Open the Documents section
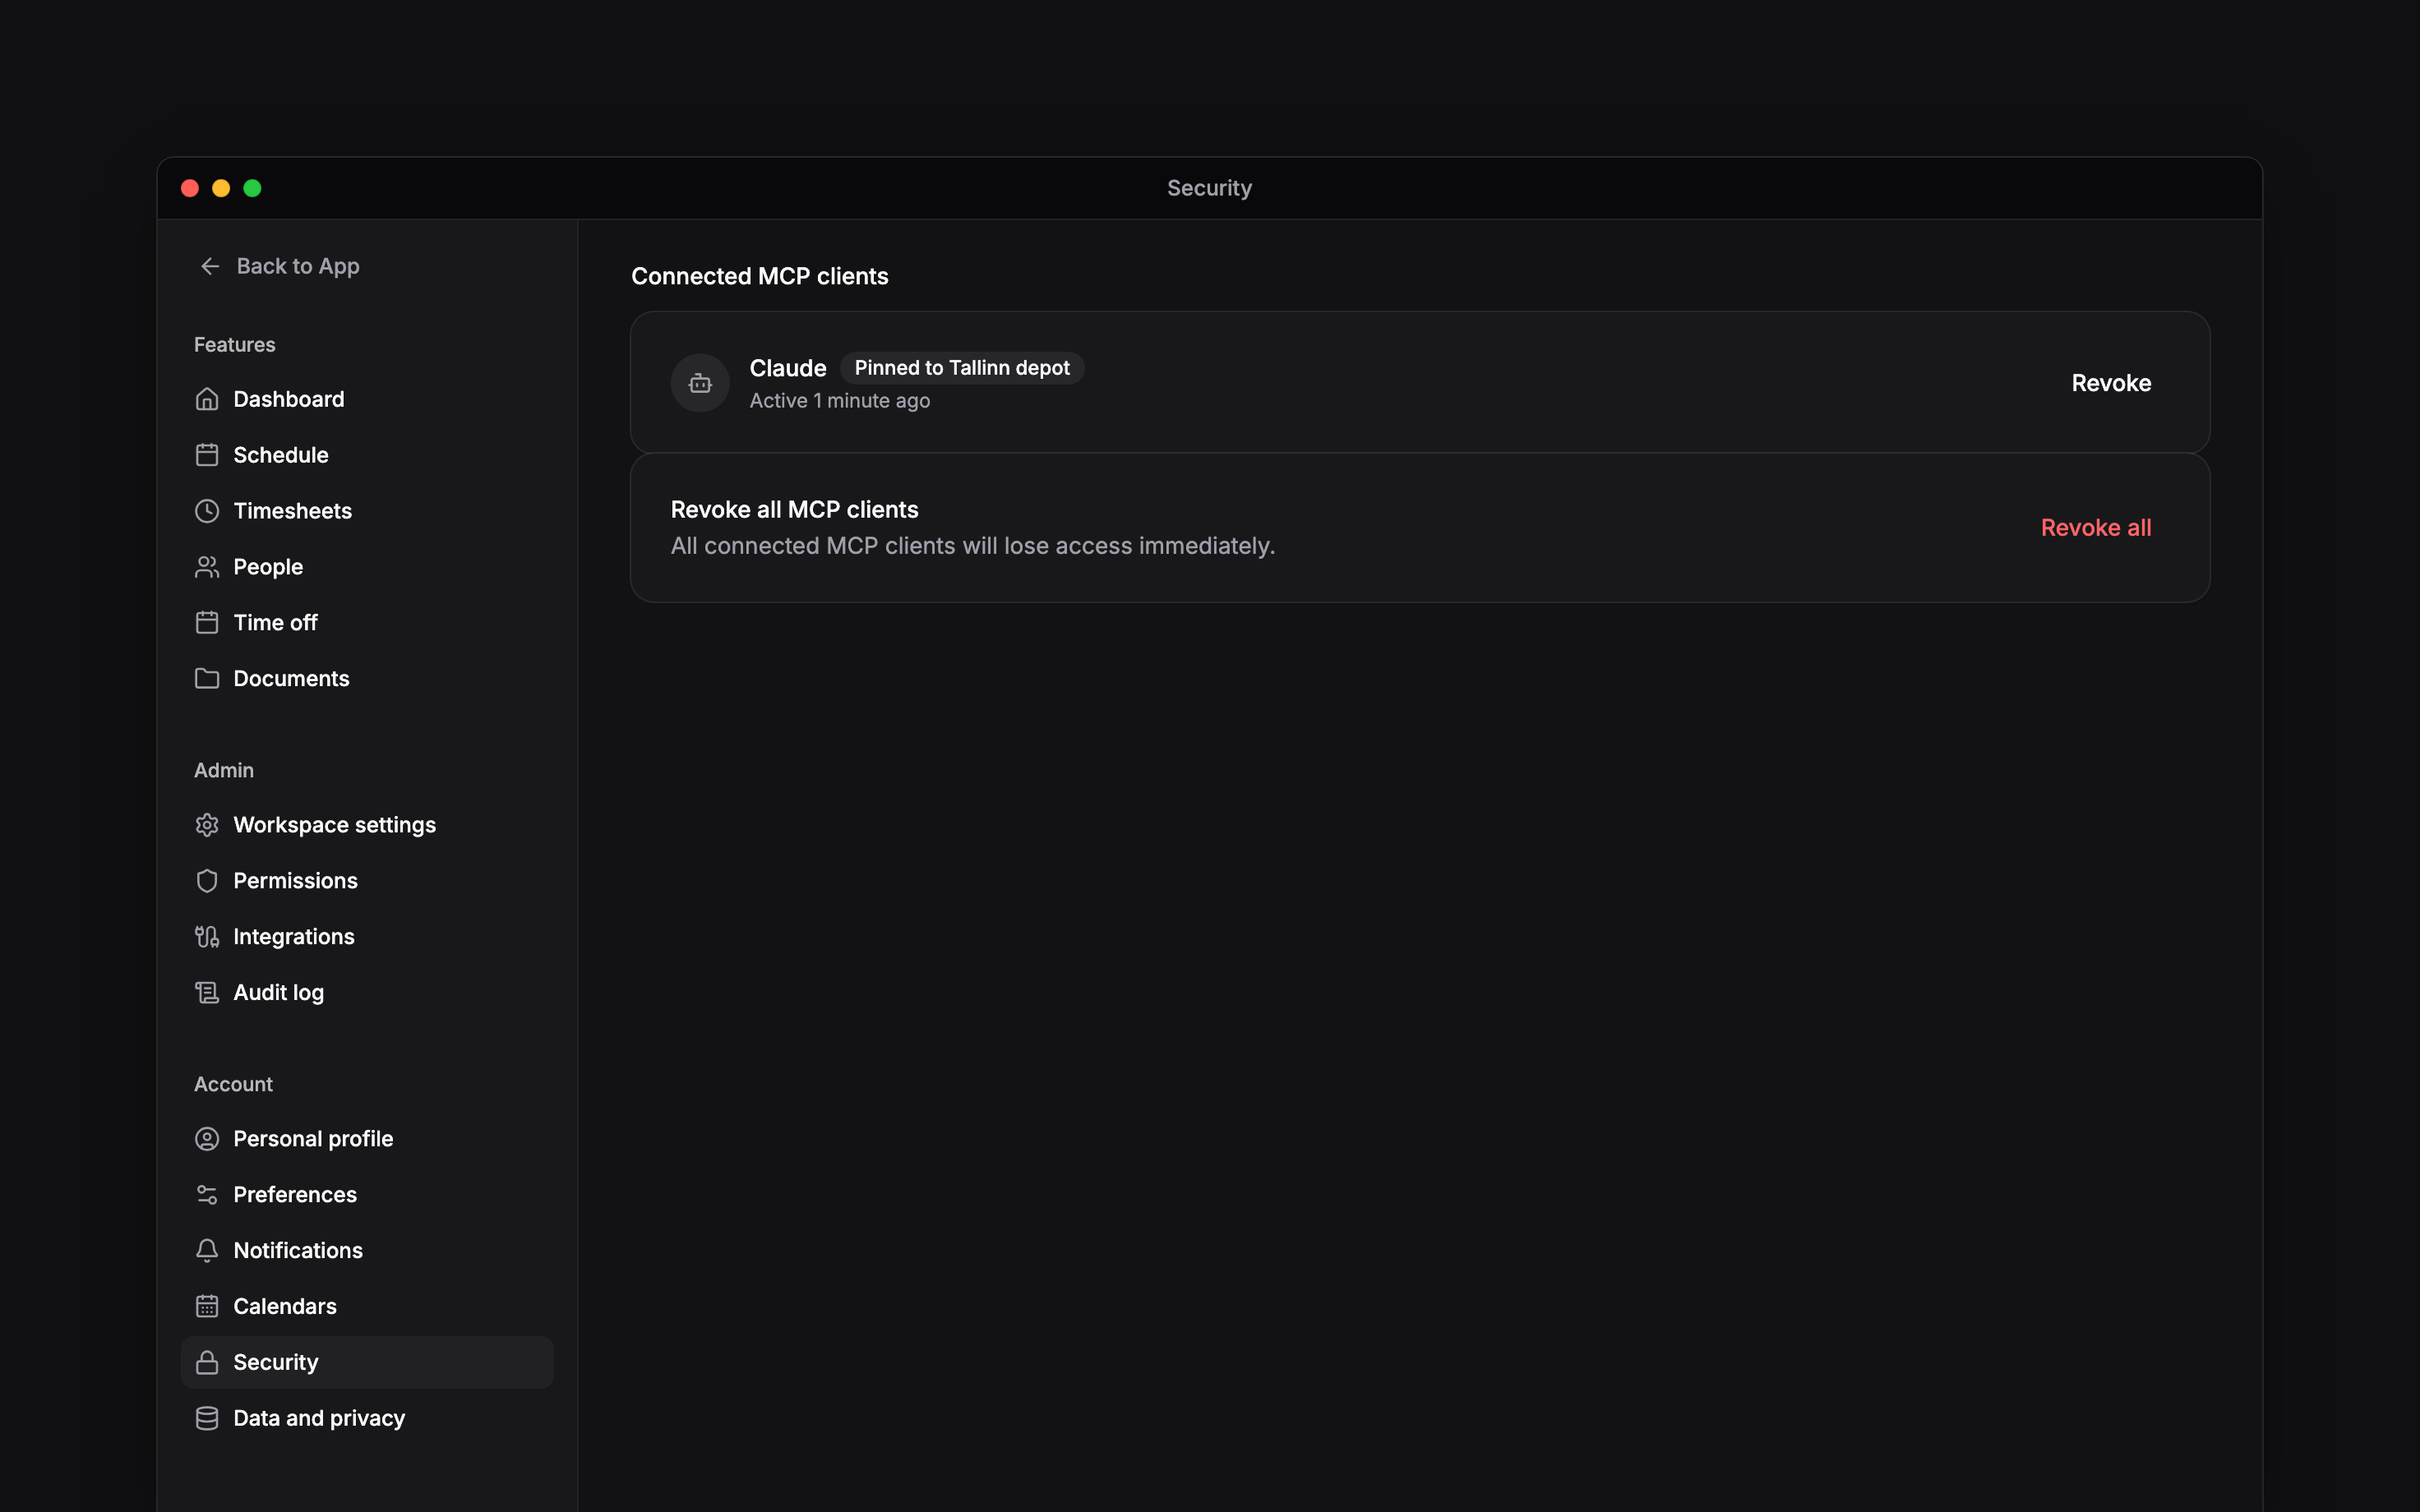The image size is (2420, 1512). (x=367, y=679)
